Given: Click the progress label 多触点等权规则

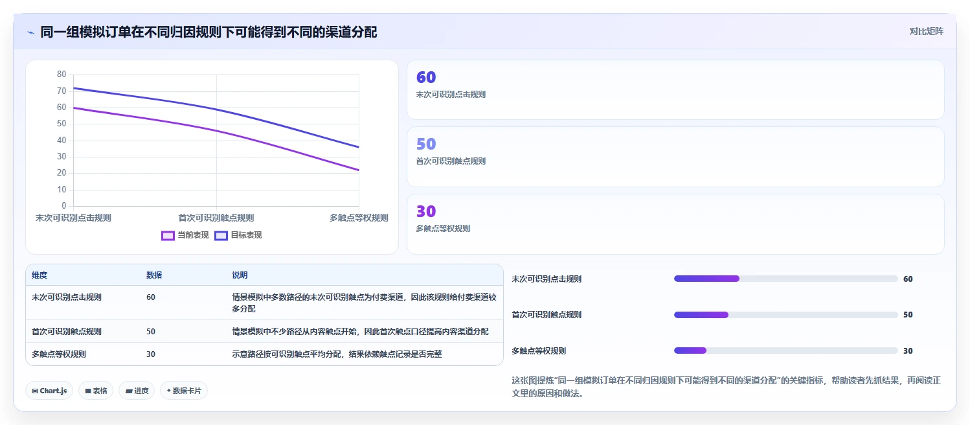Looking at the screenshot, I should coord(539,351).
